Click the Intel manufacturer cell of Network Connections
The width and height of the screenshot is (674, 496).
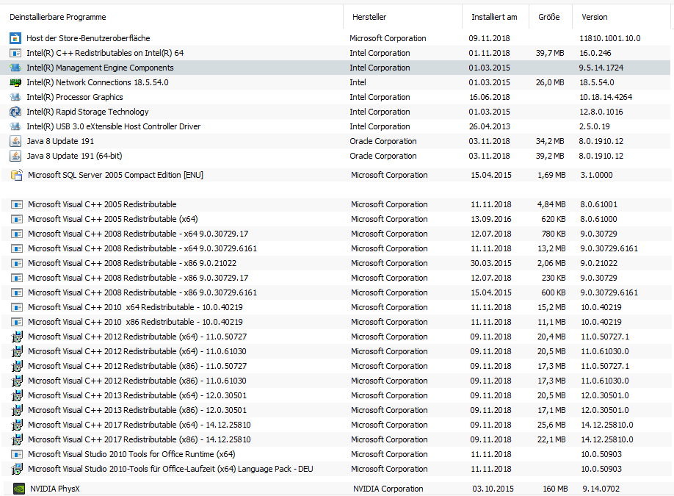click(358, 82)
